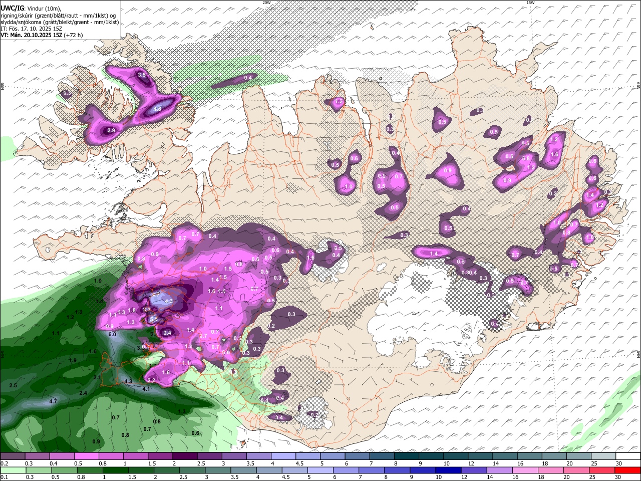Click the 4.1 rainfall value on the map
Screen dimensions: 641x481
146,389
